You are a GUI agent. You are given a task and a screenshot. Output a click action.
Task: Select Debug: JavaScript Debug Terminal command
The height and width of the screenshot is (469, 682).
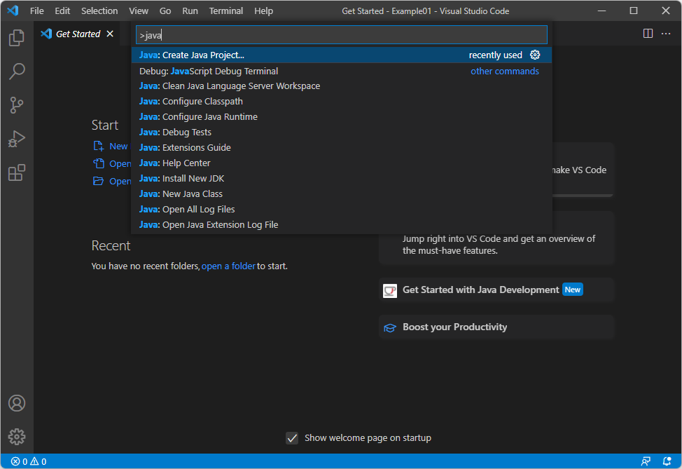click(x=342, y=71)
